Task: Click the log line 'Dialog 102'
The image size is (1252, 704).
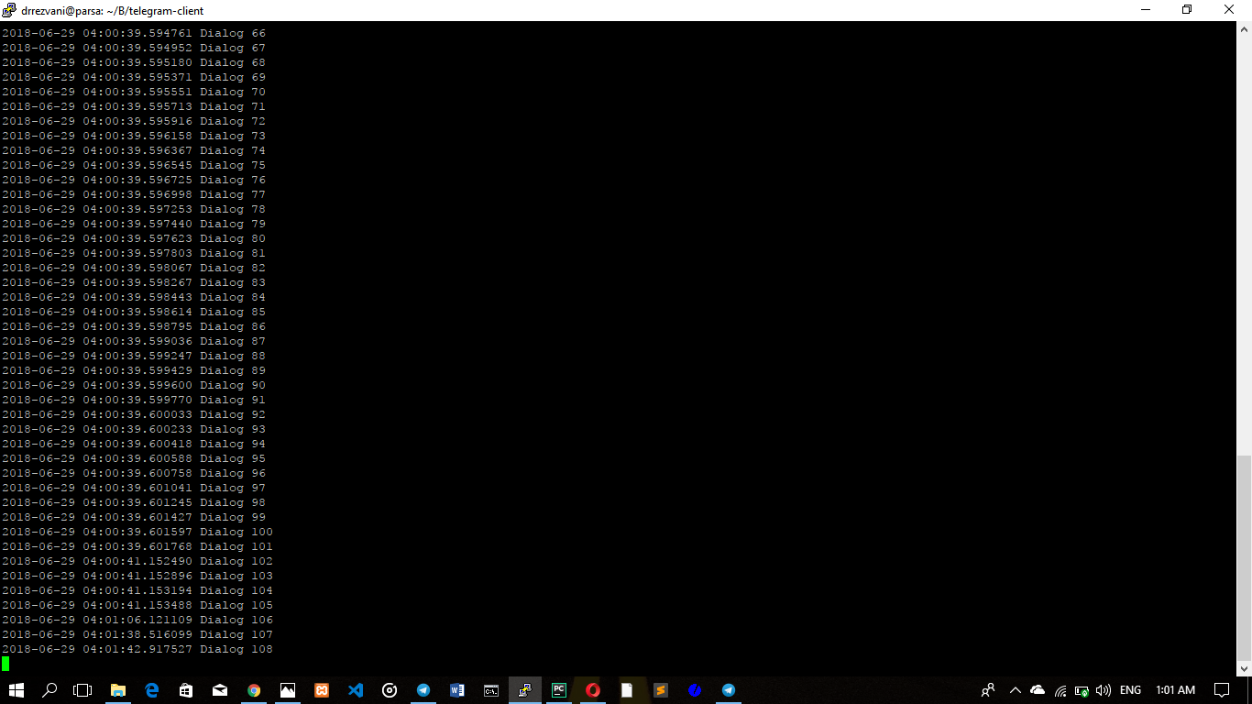Action: 137,561
